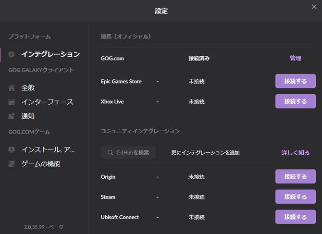Click the 全般 home icon
Image resolution: width=322 pixels, height=234 pixels.
point(12,88)
